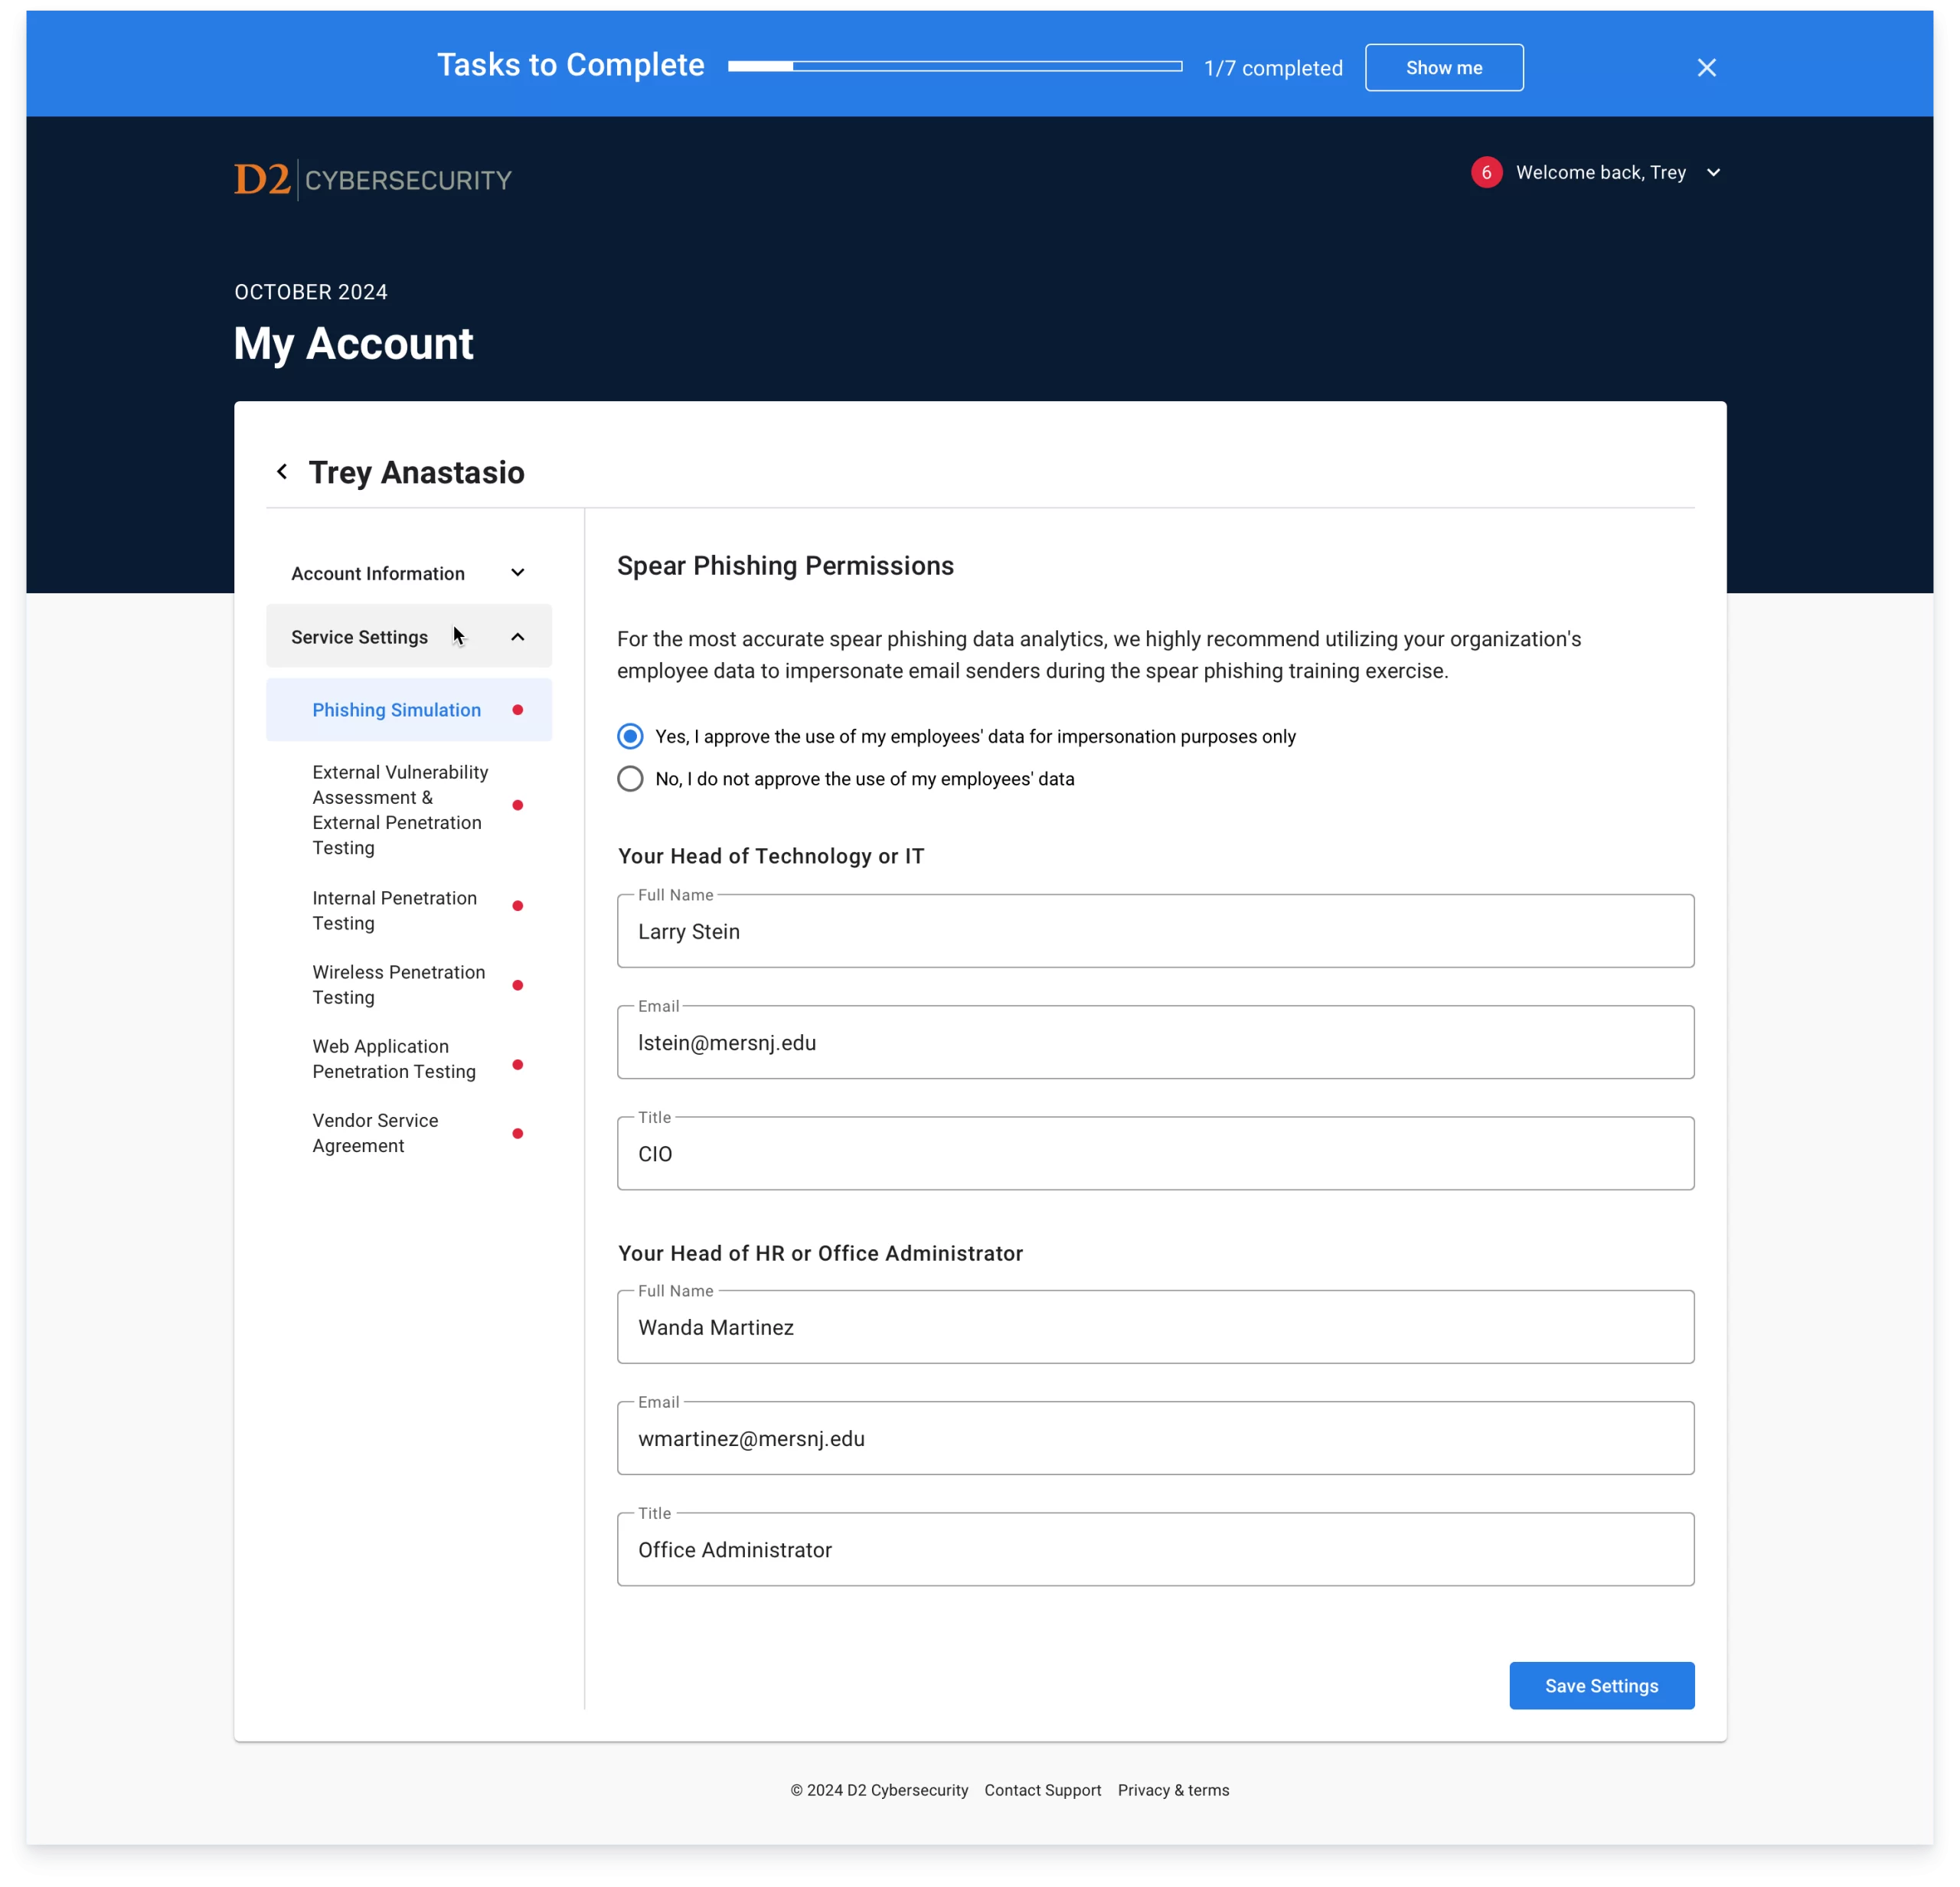Click the Show me button in task banner
The image size is (1960, 1887).
(1444, 67)
